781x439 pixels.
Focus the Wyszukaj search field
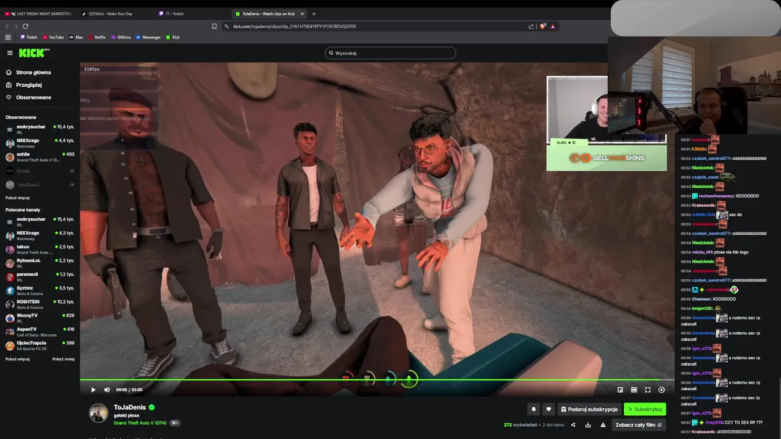(x=390, y=53)
